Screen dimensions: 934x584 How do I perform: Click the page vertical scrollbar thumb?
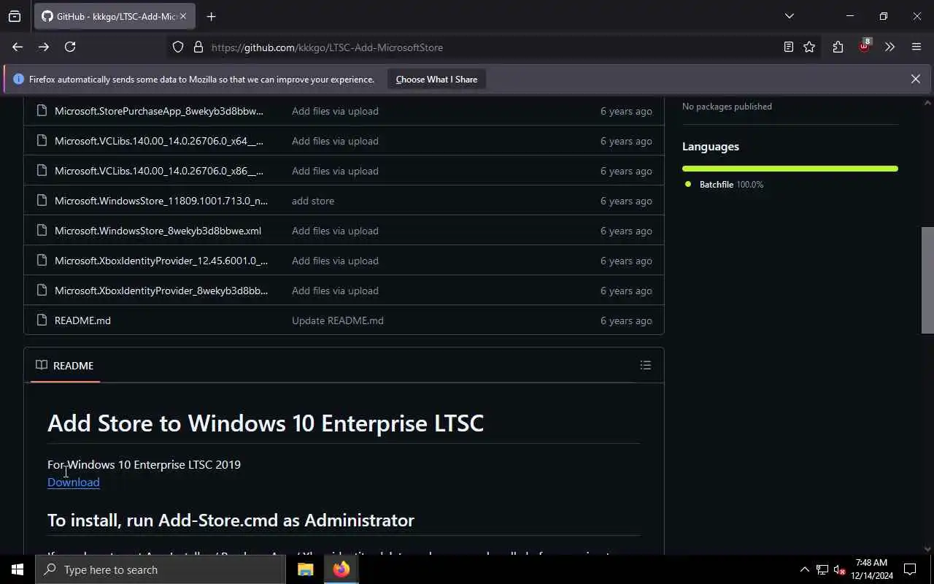[x=927, y=280]
